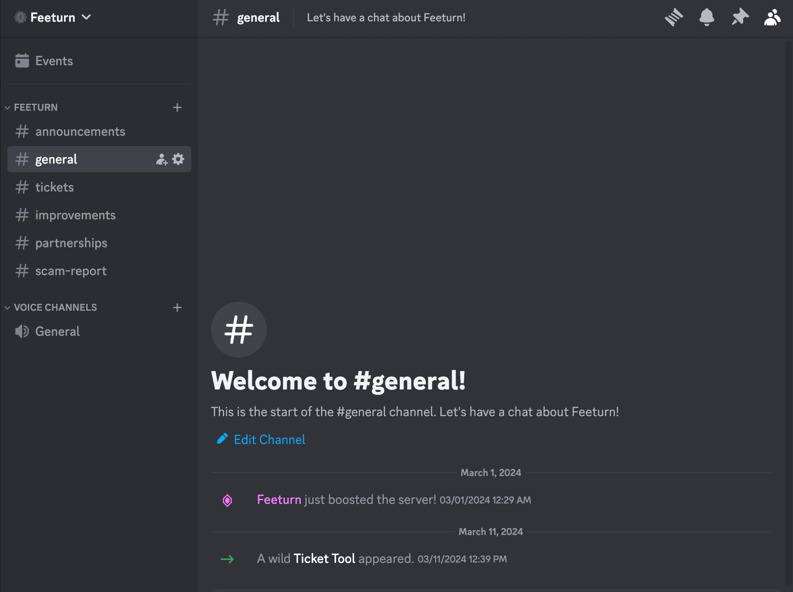Click the large hashtag channel icon

(238, 330)
